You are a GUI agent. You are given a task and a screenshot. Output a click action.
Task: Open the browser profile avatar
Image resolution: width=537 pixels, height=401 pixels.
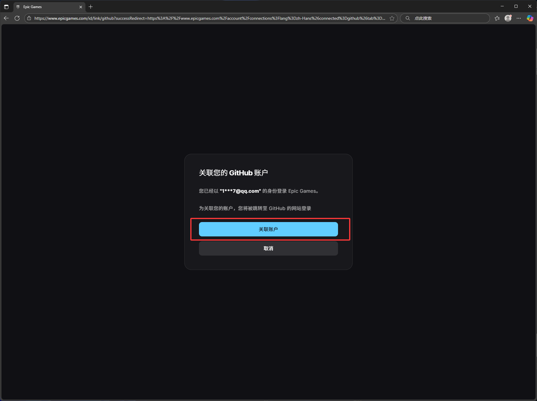click(508, 18)
